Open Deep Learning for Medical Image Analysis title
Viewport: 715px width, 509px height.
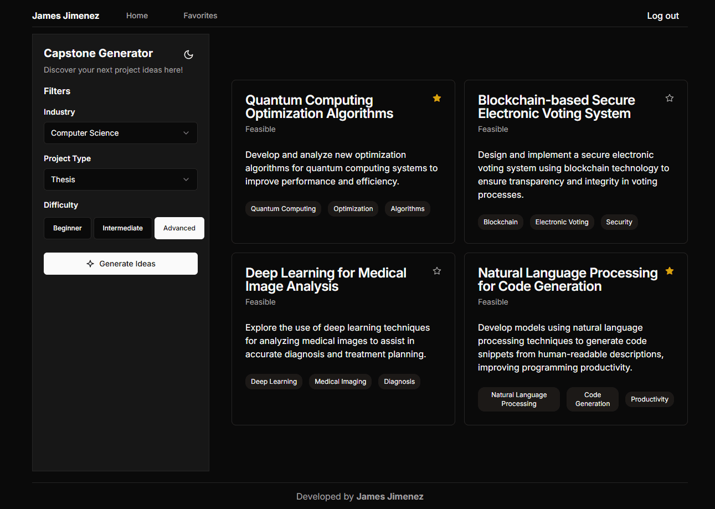pyautogui.click(x=326, y=280)
